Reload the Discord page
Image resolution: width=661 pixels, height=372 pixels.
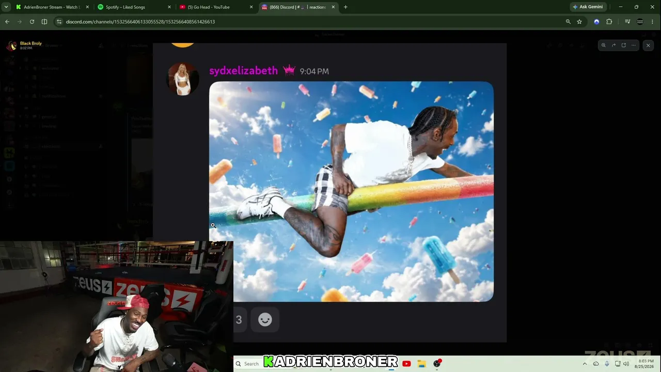click(x=32, y=22)
